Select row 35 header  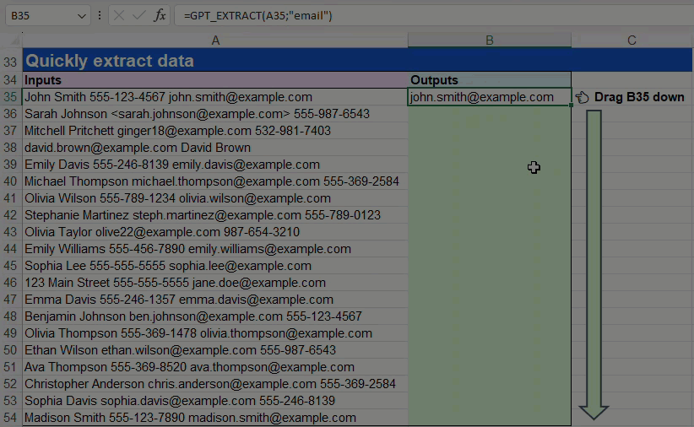(x=10, y=97)
